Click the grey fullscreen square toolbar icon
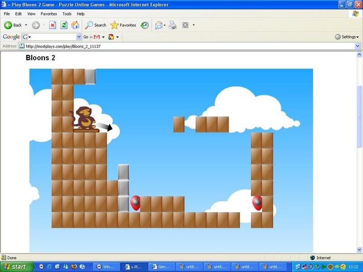 (x=186, y=25)
